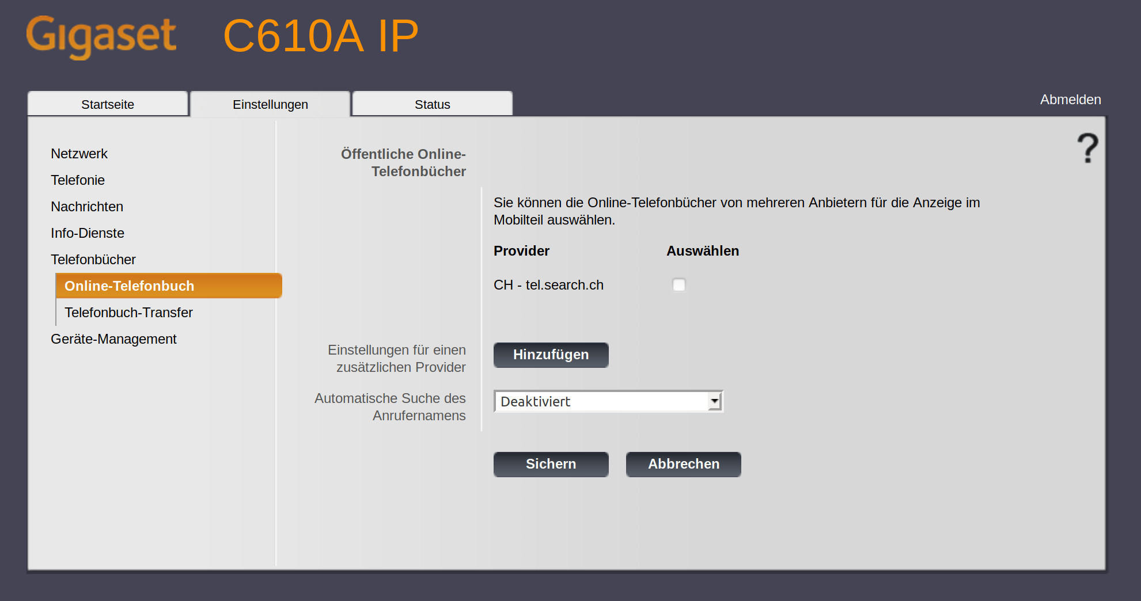Viewport: 1141px width, 601px height.
Task: Open the help question mark icon
Action: 1087,149
